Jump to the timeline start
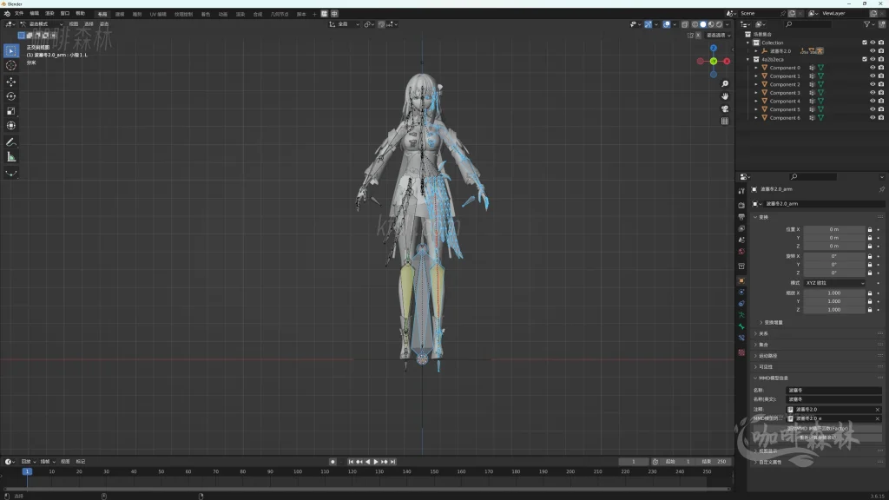Viewport: 889px width, 500px height. 351,462
